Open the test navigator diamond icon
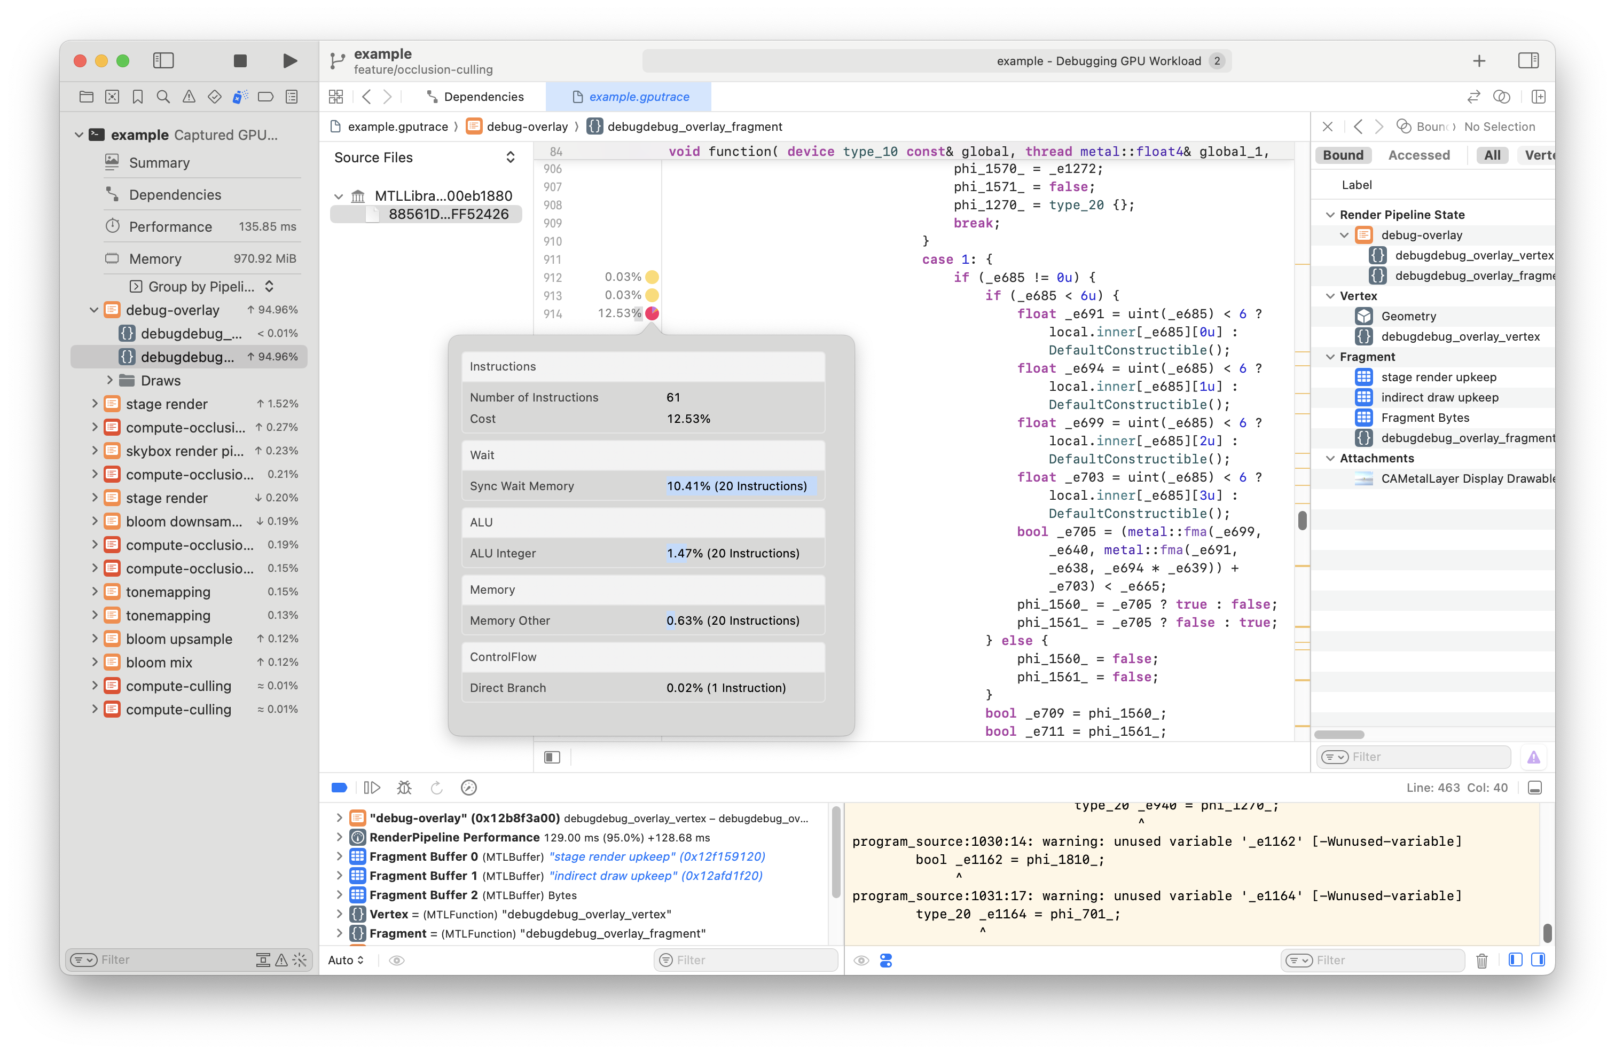 point(215,97)
